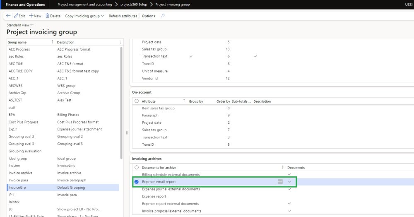Click the search magnifier icon in toolbar

(x=162, y=16)
